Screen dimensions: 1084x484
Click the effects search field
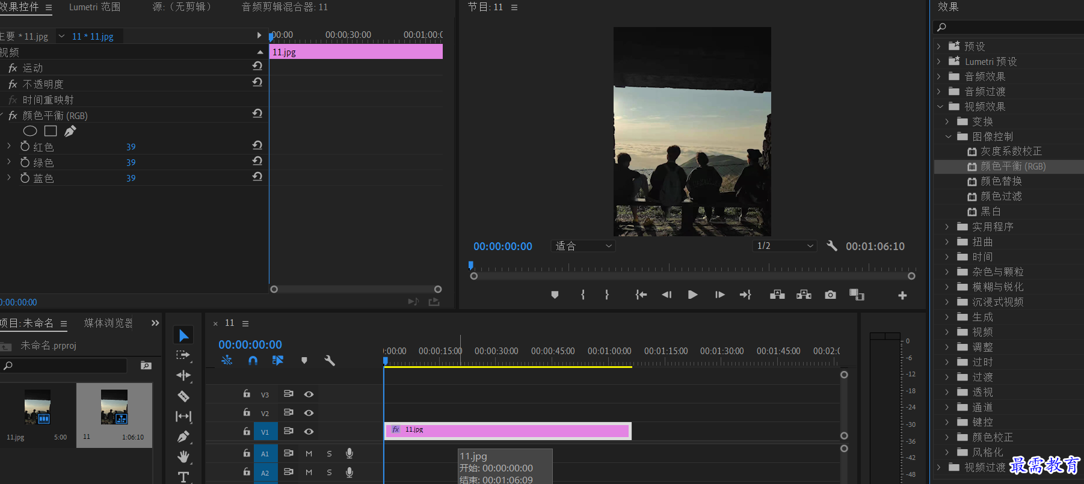tap(1009, 28)
